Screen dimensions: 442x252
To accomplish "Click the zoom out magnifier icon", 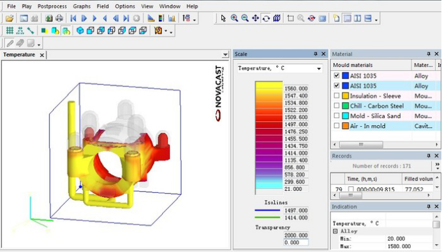I will [245, 19].
